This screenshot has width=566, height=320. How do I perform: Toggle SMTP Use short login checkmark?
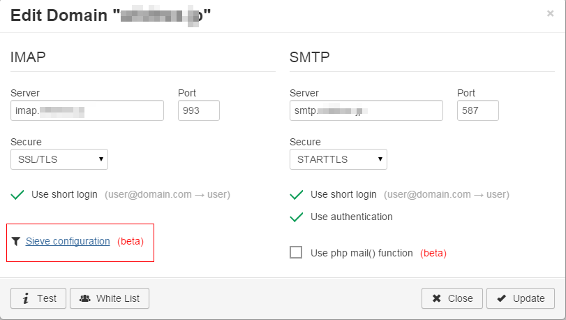(x=297, y=194)
